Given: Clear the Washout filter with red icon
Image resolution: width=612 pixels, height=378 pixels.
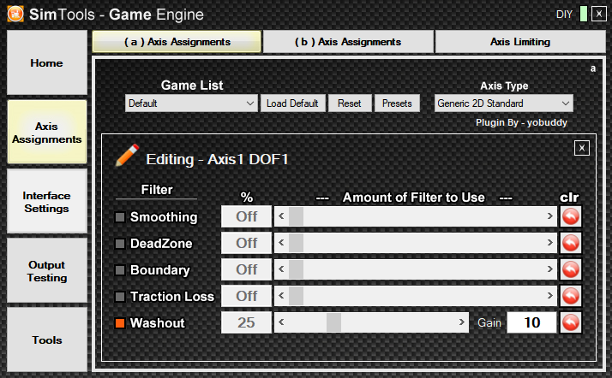Looking at the screenshot, I should (x=570, y=322).
